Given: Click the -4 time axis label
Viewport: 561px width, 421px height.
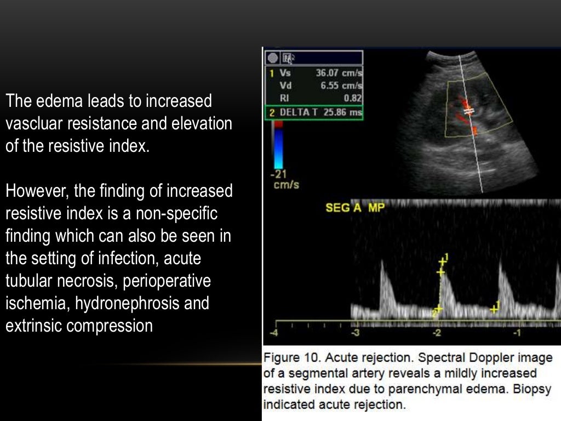Looking at the screenshot, I should pos(274,333).
